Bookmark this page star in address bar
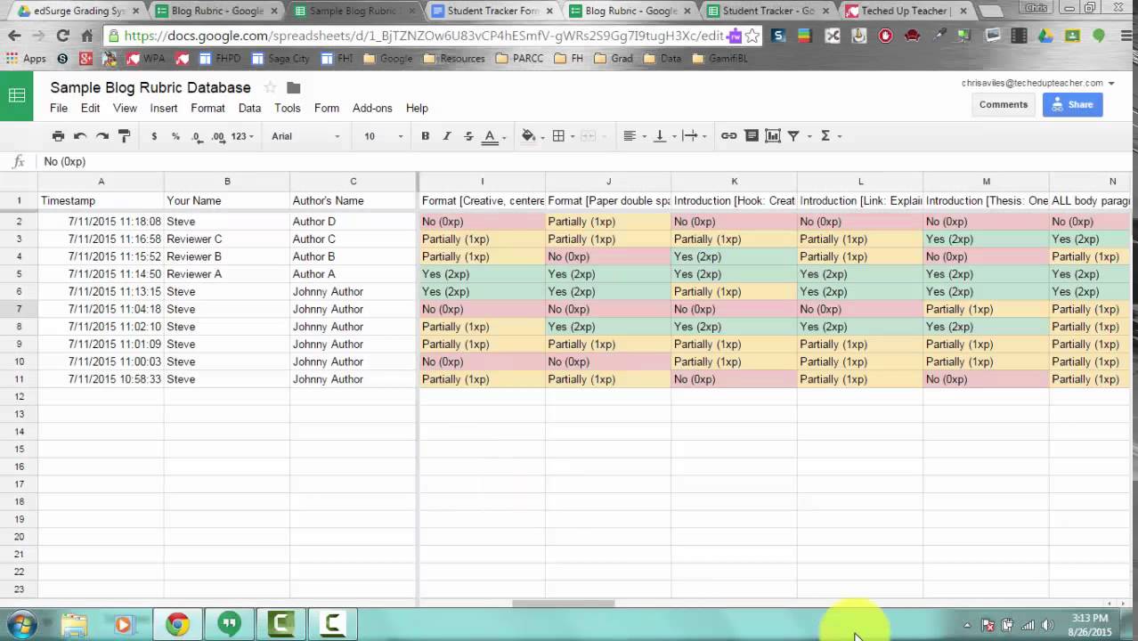Viewport: 1138px width, 641px height. (x=752, y=37)
